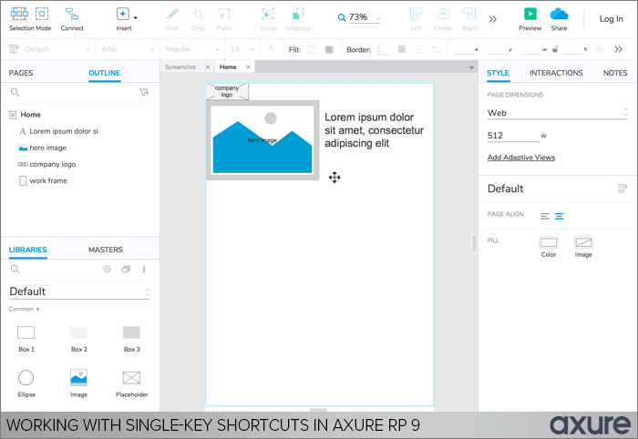This screenshot has height=439, width=638.
Task: Click the outline search icon
Action: point(15,92)
